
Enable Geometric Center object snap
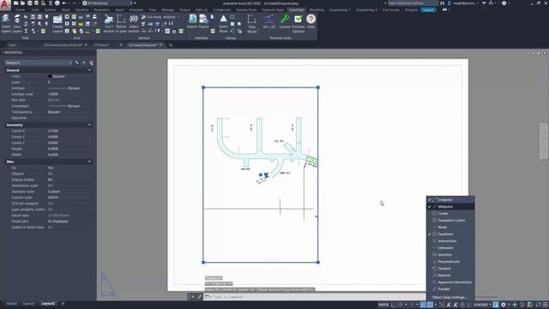450,221
